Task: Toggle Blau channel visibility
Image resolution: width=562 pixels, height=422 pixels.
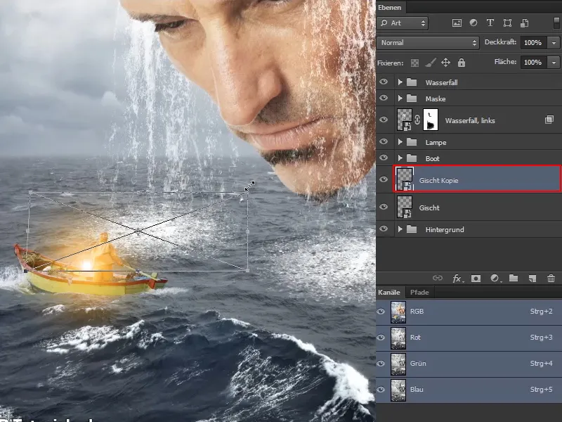Action: coord(381,390)
